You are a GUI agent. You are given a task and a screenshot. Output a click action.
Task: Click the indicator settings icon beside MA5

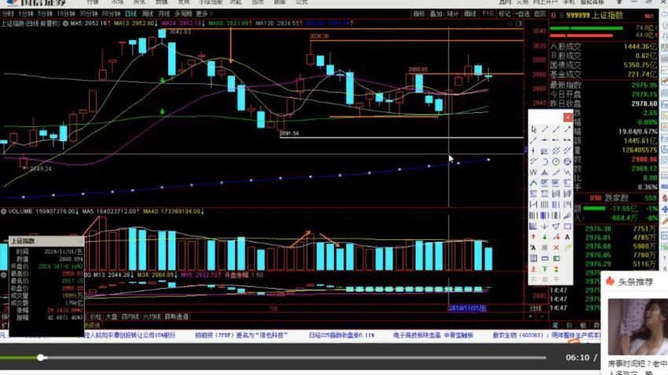click(x=65, y=24)
